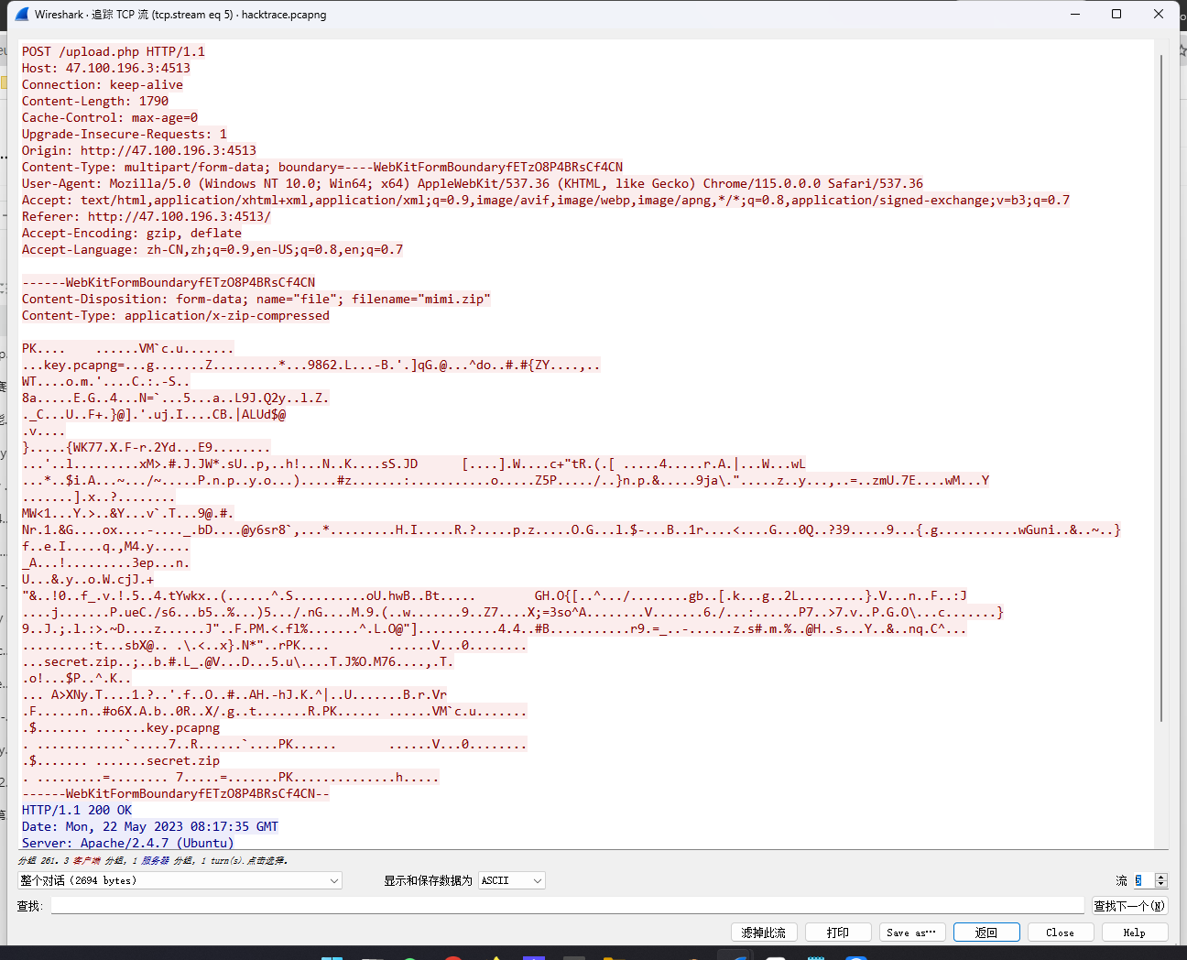Click the line starting "...secret.zip"
Image resolution: width=1187 pixels, height=960 pixels.
(238, 661)
